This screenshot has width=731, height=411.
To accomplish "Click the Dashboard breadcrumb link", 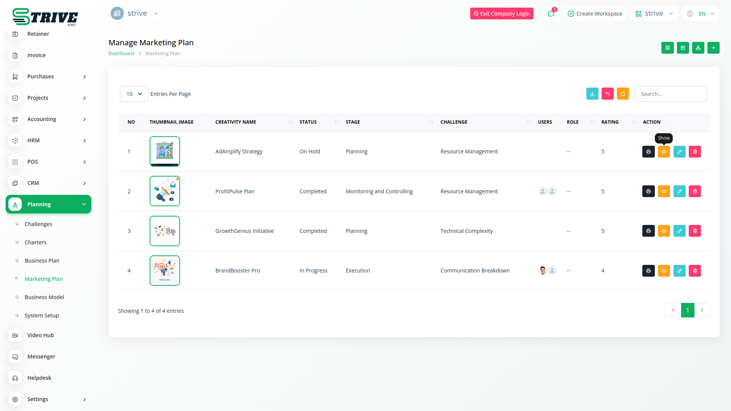I will pos(121,54).
